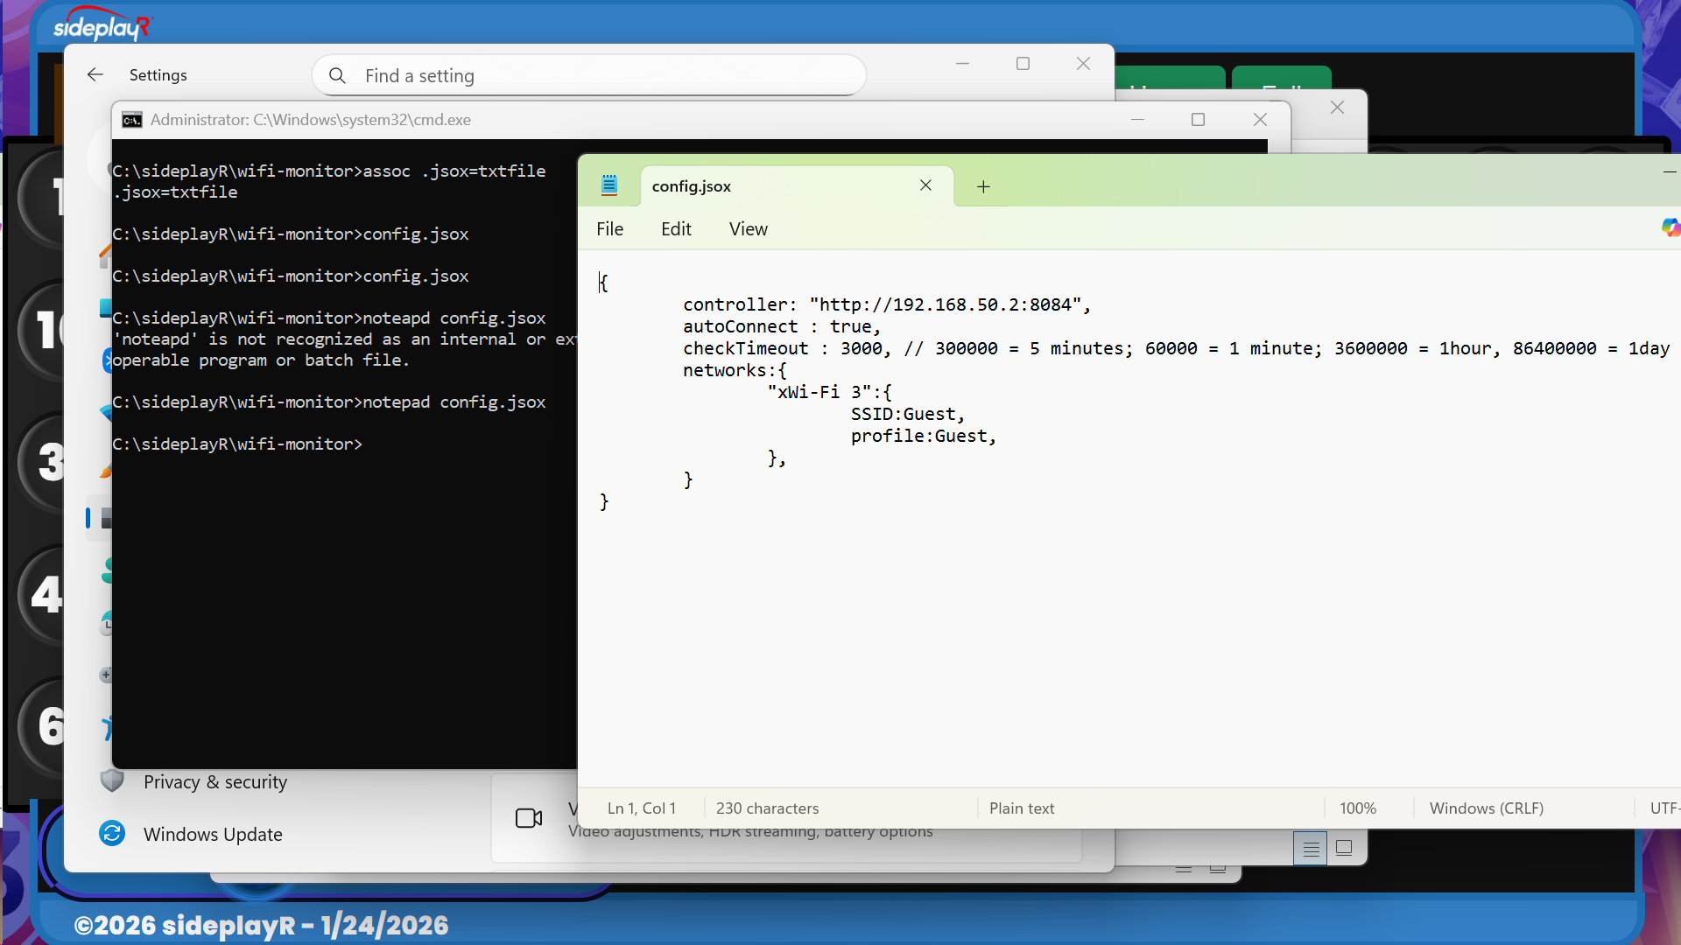Viewport: 1681px width, 945px height.
Task: Click the video camera icon in Settings
Action: click(x=529, y=818)
